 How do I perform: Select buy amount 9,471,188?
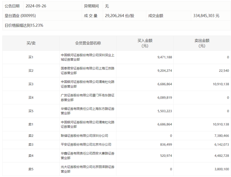165,57
